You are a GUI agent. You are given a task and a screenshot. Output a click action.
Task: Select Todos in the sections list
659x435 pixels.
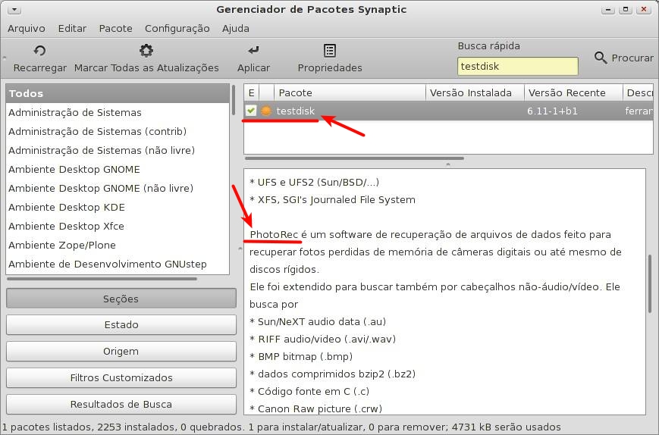[x=118, y=94]
